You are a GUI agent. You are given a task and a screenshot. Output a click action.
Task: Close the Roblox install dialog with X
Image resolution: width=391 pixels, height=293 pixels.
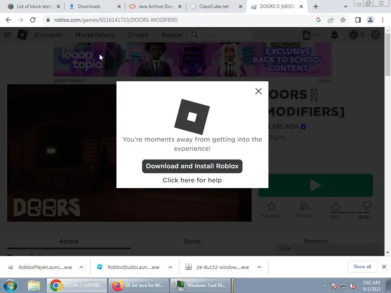(x=259, y=91)
